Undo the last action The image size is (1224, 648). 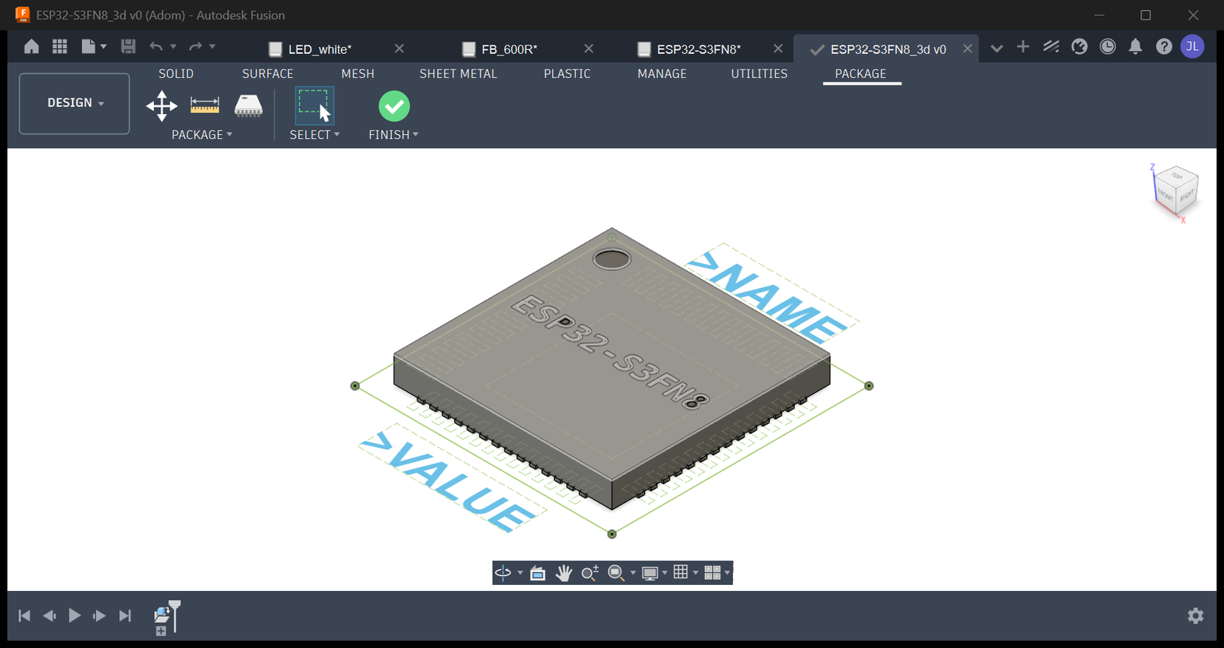(x=156, y=47)
